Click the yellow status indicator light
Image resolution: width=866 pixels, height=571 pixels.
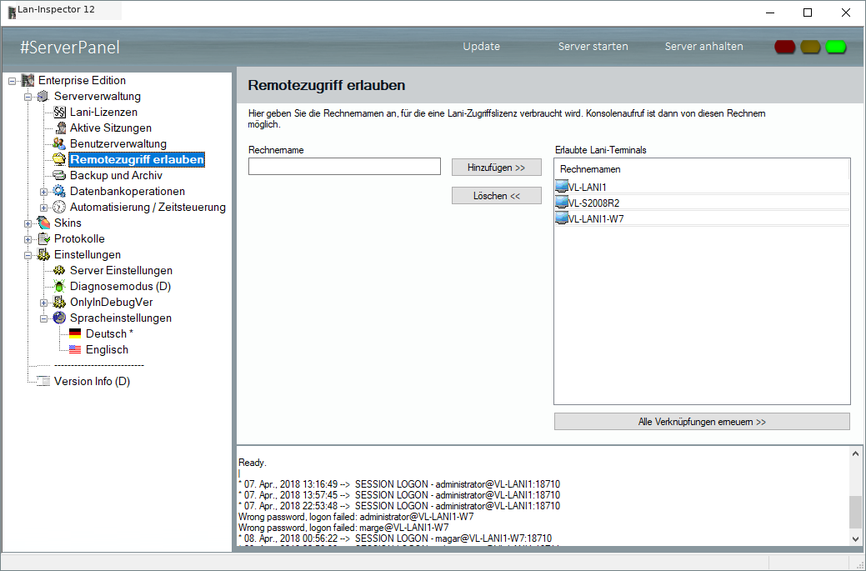(810, 47)
